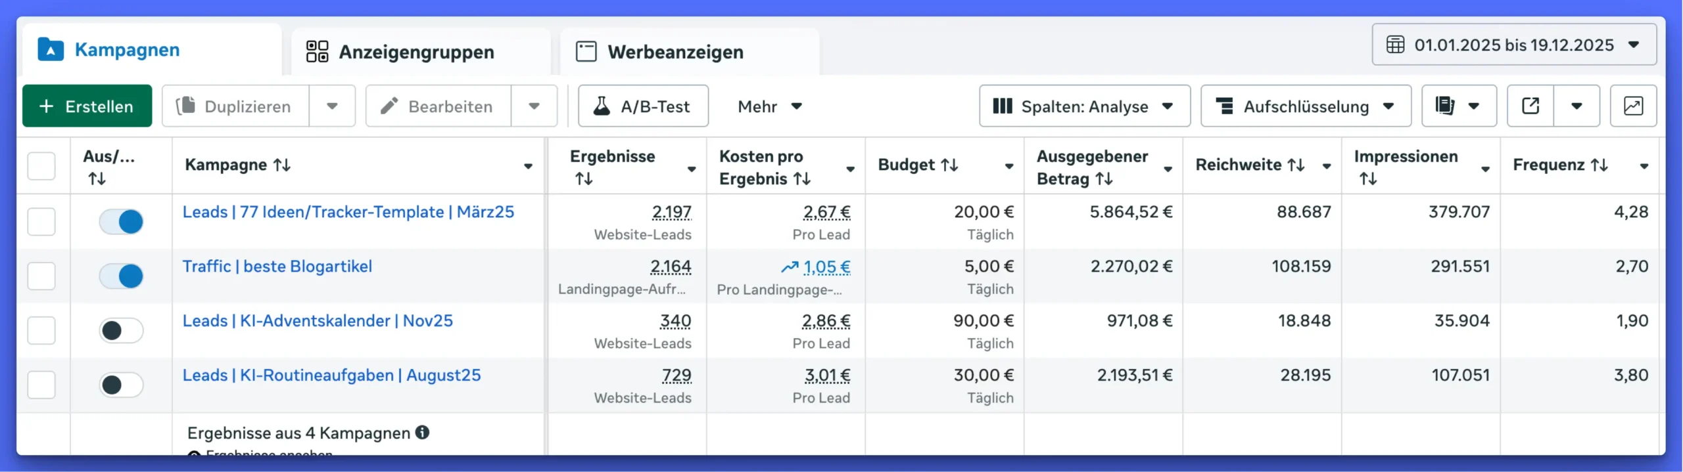The height and width of the screenshot is (472, 1683).
Task: Expand the Spalten: Analyse dropdown
Action: pos(1084,106)
